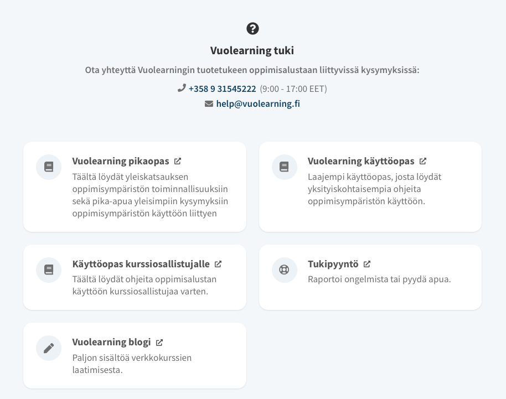Call the +358 9 31545222 phone link
Image resolution: width=506 pixels, height=399 pixels.
point(222,89)
